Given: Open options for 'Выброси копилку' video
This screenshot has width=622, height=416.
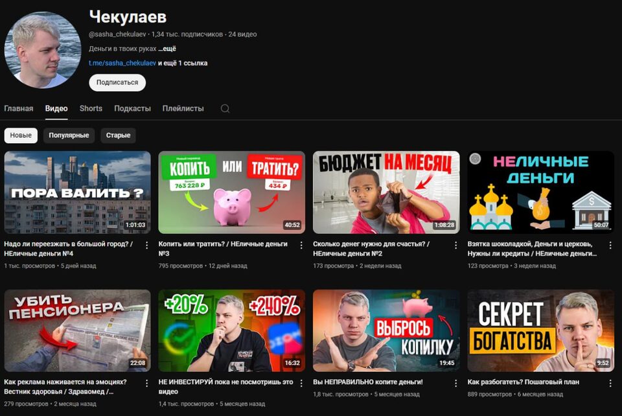Looking at the screenshot, I should [x=455, y=382].
